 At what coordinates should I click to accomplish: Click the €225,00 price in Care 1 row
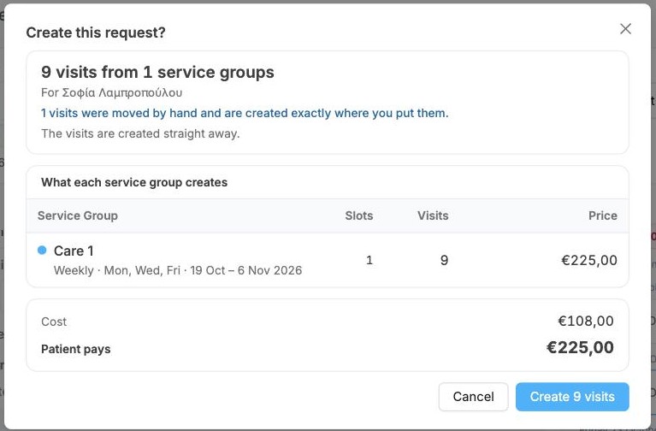[x=589, y=260]
